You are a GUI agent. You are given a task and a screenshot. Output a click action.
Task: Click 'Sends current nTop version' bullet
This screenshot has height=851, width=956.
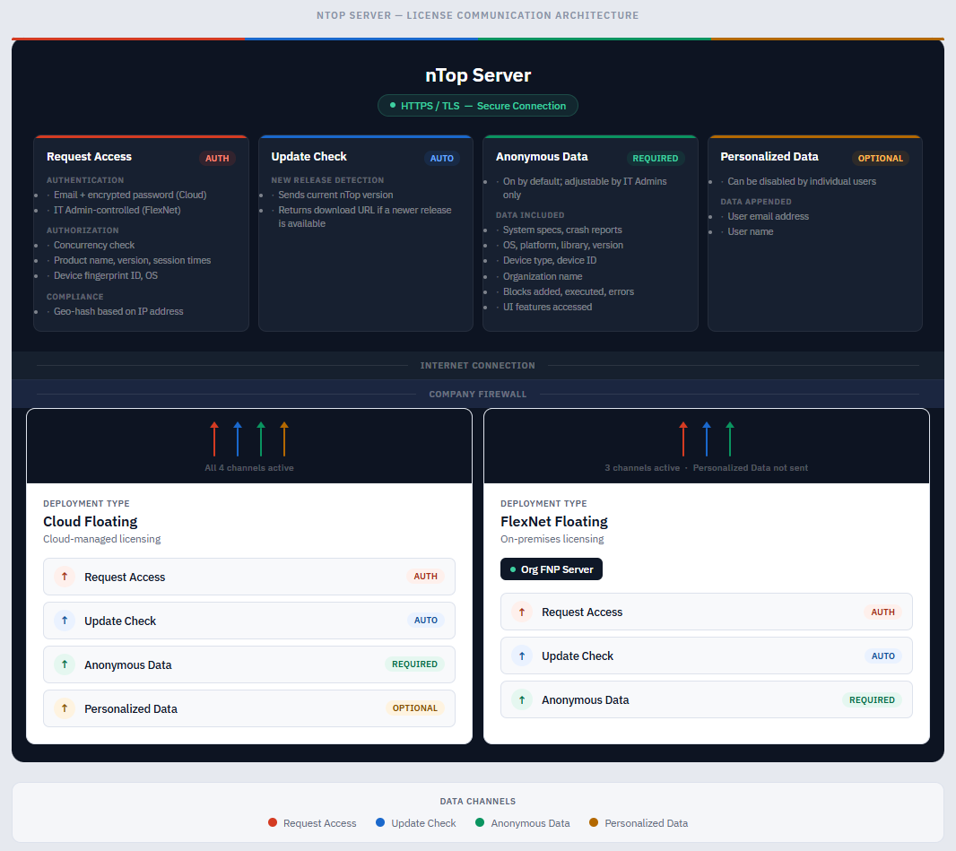coord(335,195)
